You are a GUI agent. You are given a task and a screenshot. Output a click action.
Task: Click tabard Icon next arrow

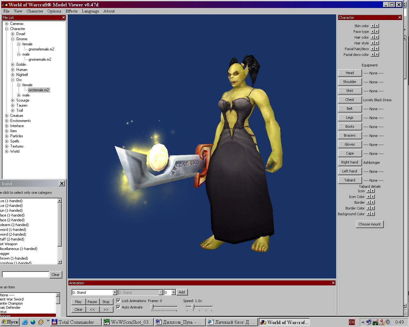click(373, 191)
